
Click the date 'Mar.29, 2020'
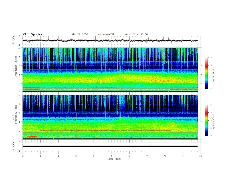(80, 34)
